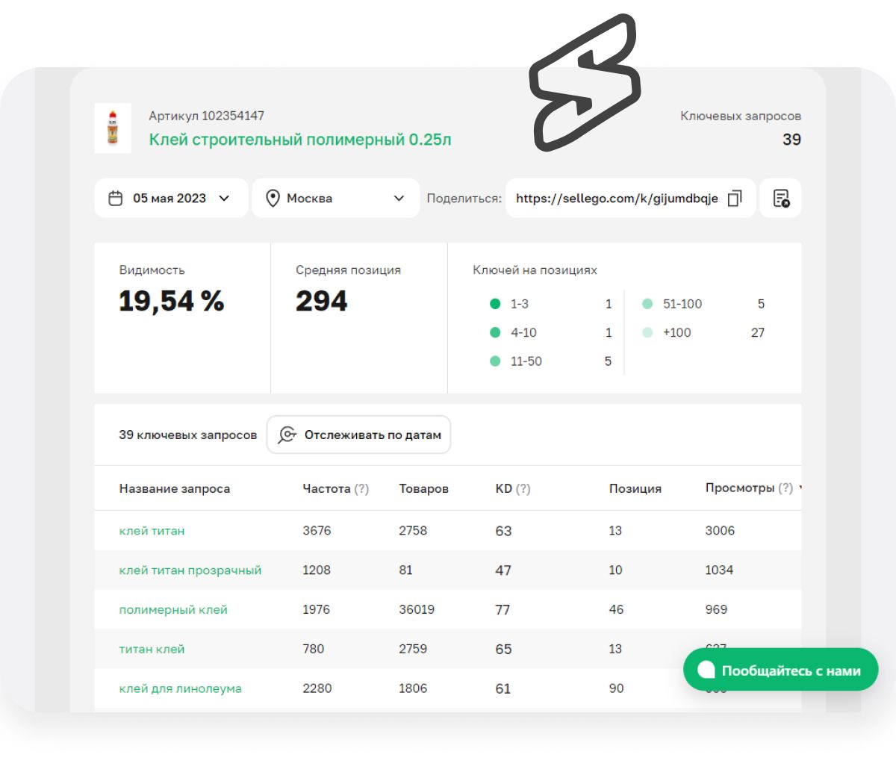The height and width of the screenshot is (784, 896).
Task: Click the sellego share URL field
Action: pyautogui.click(x=616, y=199)
